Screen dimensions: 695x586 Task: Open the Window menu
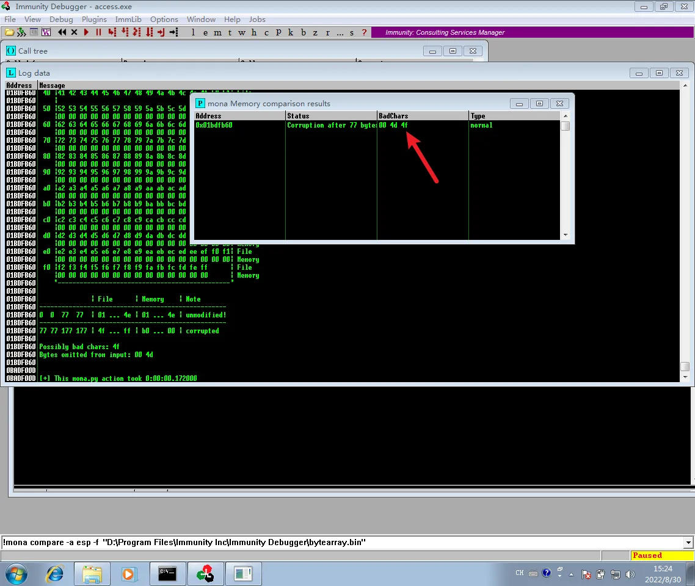pos(201,19)
